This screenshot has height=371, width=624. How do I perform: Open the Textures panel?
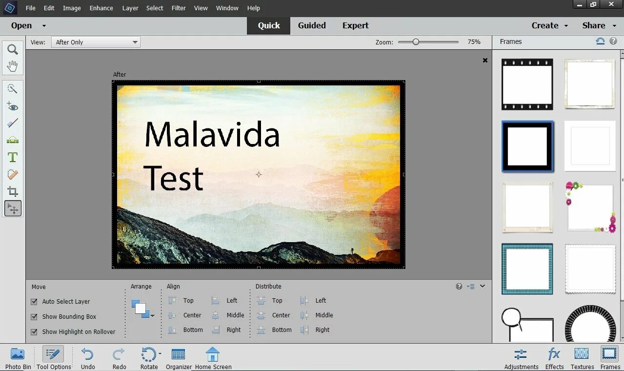(582, 358)
